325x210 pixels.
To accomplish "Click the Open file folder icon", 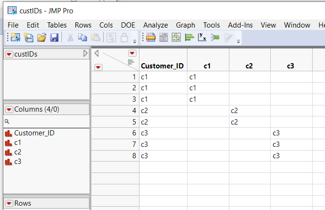I will point(41,38).
